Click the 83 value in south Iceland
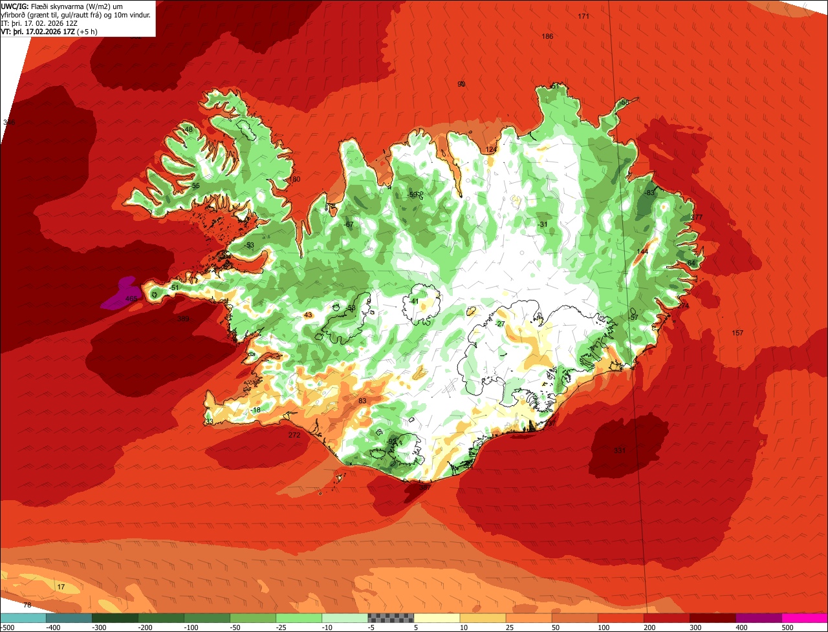 tap(362, 401)
